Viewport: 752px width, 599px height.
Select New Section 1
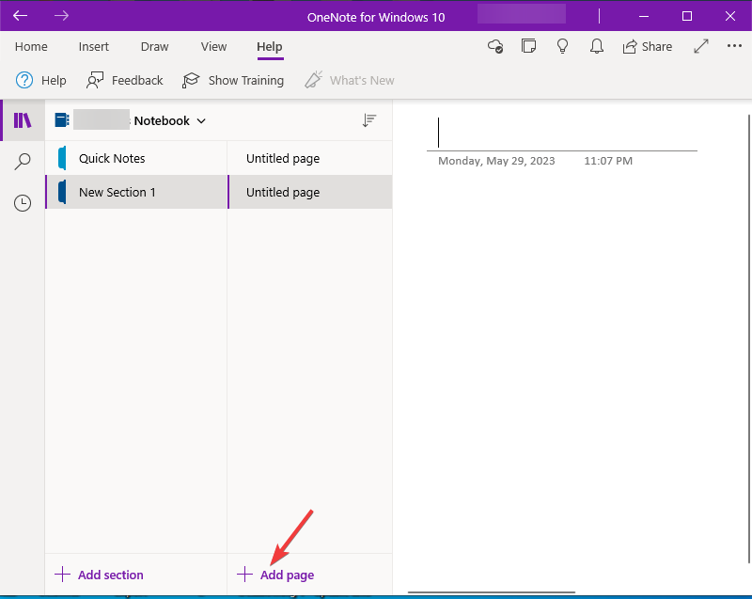point(136,192)
